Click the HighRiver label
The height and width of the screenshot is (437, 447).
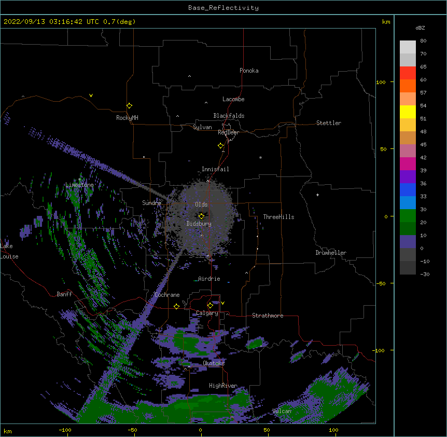[x=223, y=386]
